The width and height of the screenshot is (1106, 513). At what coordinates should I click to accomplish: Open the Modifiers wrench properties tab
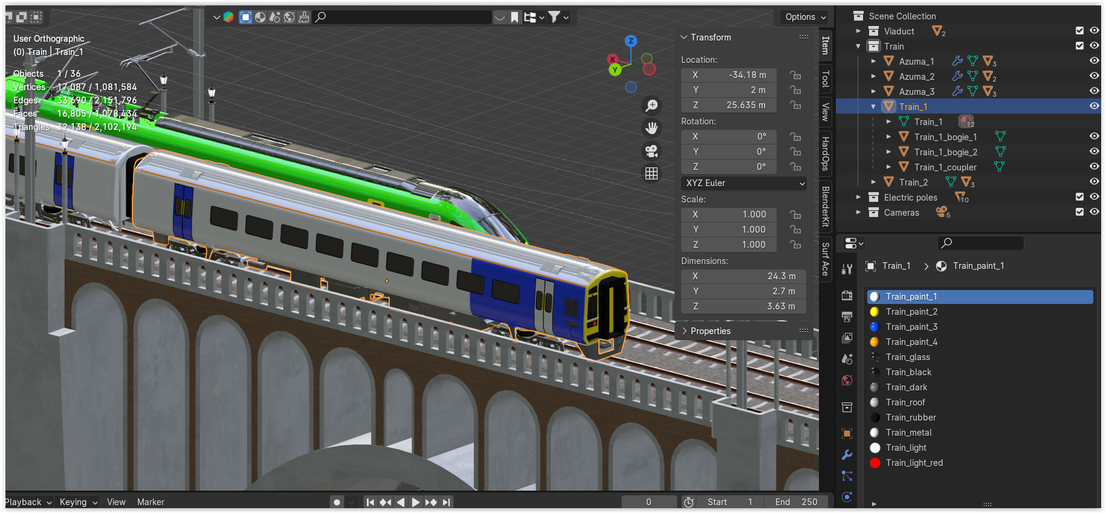847,454
